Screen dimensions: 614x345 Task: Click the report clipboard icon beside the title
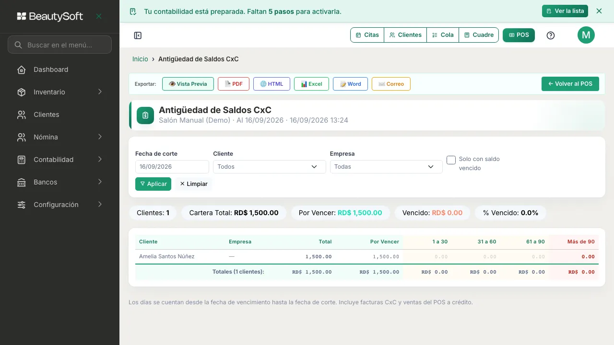tap(145, 115)
